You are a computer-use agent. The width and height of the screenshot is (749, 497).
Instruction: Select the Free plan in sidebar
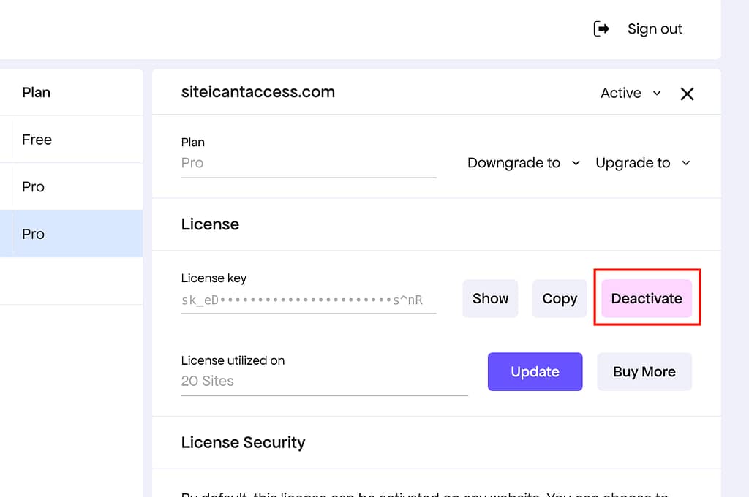(37, 139)
